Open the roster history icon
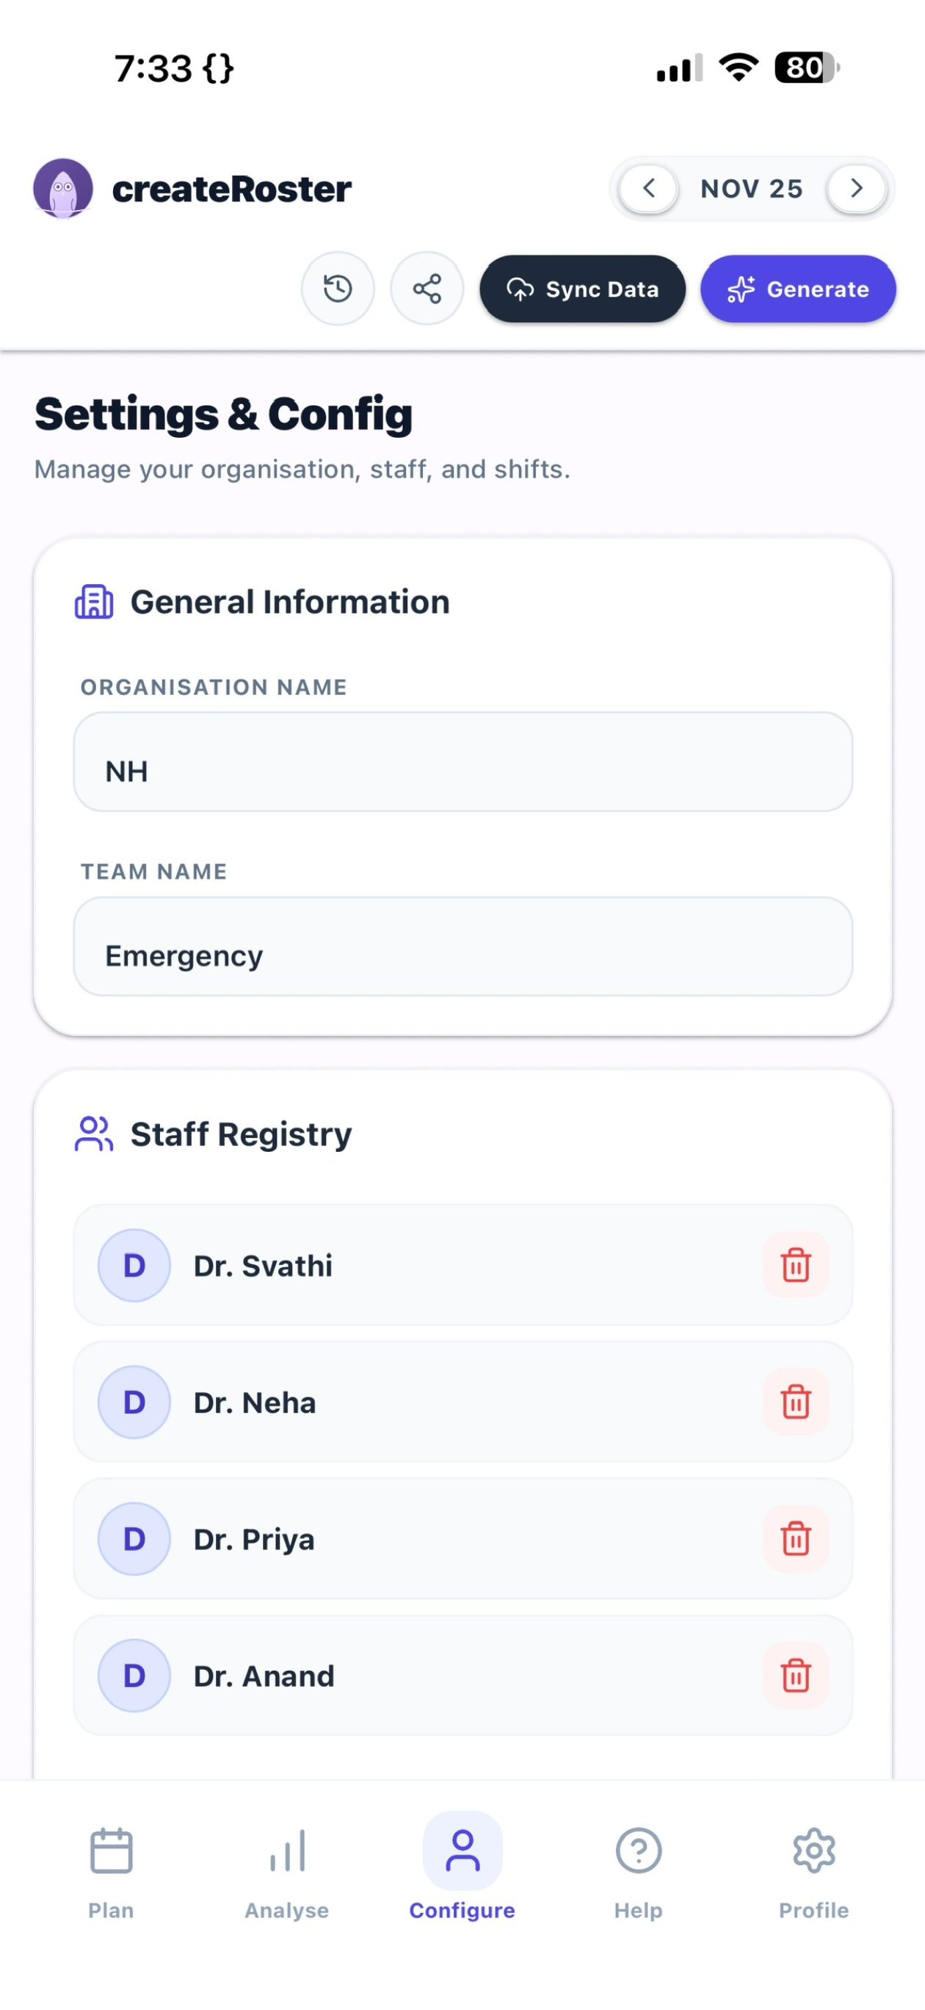 338,289
